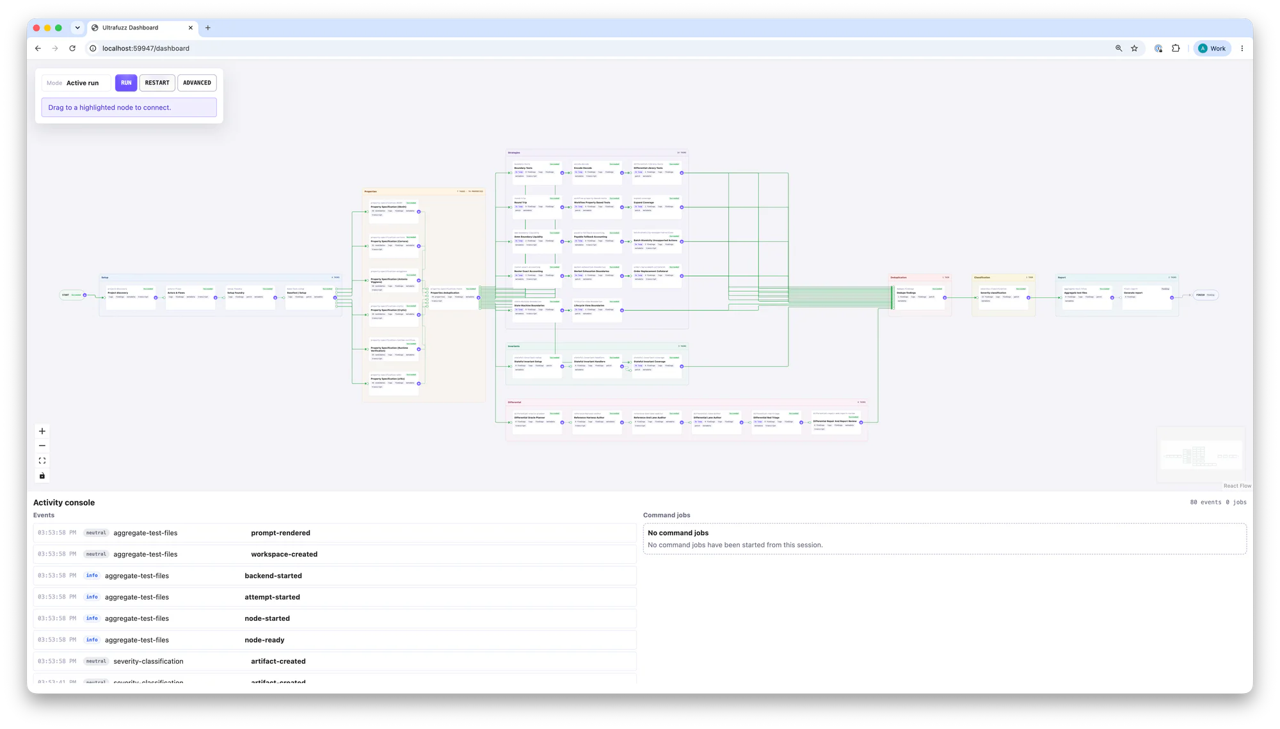Open a new browser tab

click(208, 28)
